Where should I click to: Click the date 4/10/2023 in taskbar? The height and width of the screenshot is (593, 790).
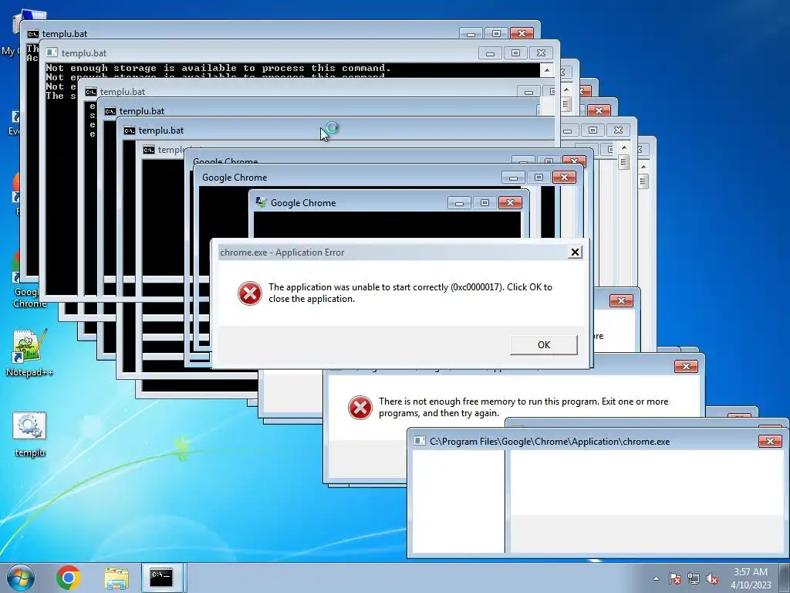[751, 585]
